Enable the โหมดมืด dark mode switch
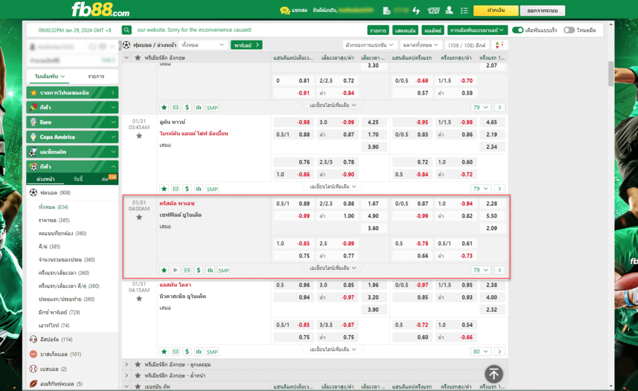This screenshot has height=391, width=638. point(569,30)
